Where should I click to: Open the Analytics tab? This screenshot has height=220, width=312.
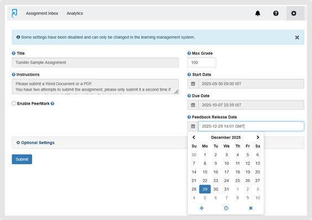click(x=75, y=13)
